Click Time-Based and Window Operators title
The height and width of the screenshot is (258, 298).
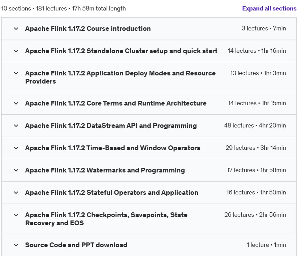tap(113, 148)
